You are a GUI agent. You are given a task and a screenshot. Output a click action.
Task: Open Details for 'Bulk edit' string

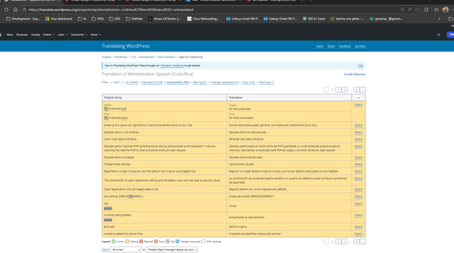click(358, 226)
